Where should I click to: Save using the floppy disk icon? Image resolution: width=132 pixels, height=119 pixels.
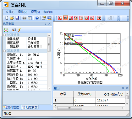(x=17, y=18)
